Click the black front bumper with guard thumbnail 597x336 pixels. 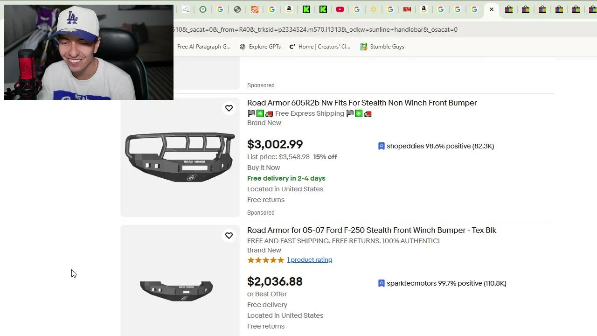coord(180,157)
